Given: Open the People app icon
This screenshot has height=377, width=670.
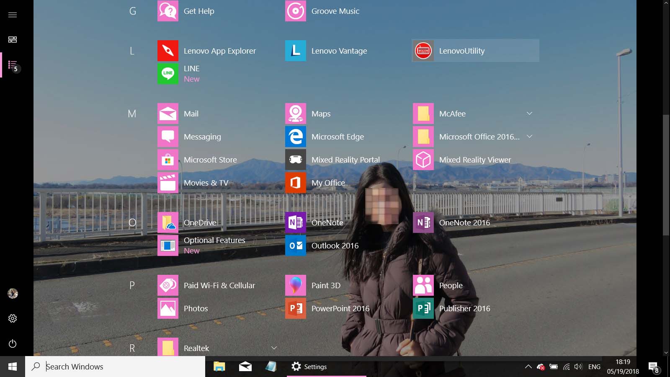Looking at the screenshot, I should tap(423, 285).
